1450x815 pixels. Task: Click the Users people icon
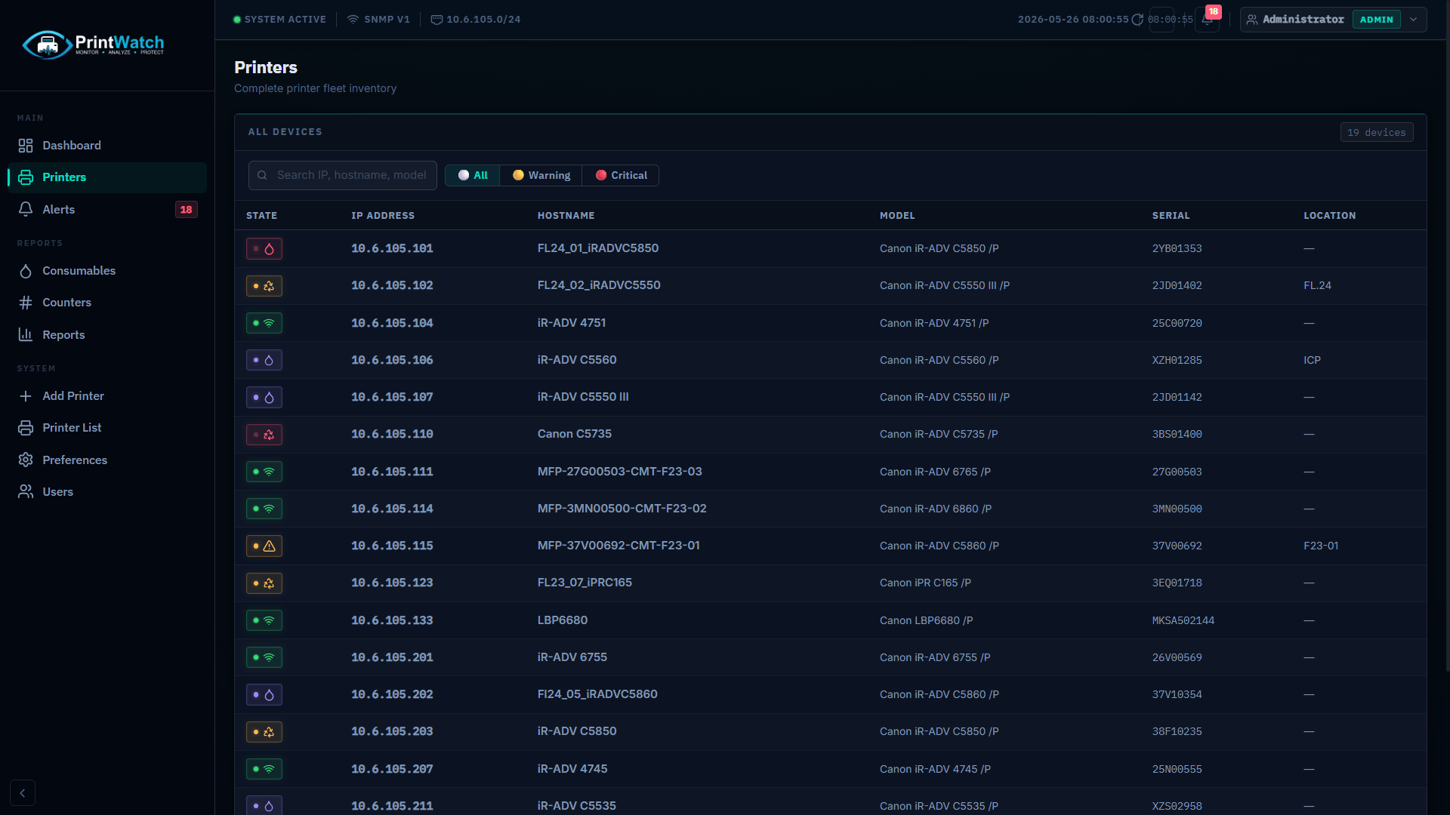pyautogui.click(x=26, y=491)
